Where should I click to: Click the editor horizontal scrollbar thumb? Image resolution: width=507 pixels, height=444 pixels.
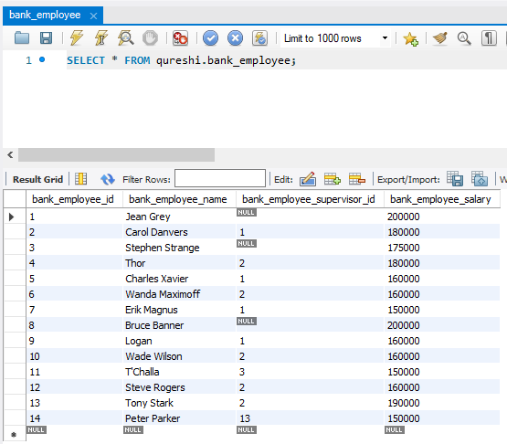click(x=116, y=155)
